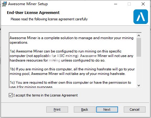Click the license scrollbar up arrow
The image size is (151, 118).
click(139, 35)
